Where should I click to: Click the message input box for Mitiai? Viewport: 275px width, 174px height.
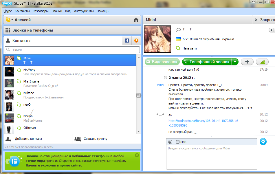pos(212,157)
